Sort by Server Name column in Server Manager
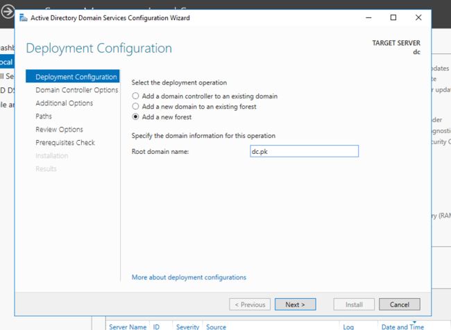 (x=128, y=327)
